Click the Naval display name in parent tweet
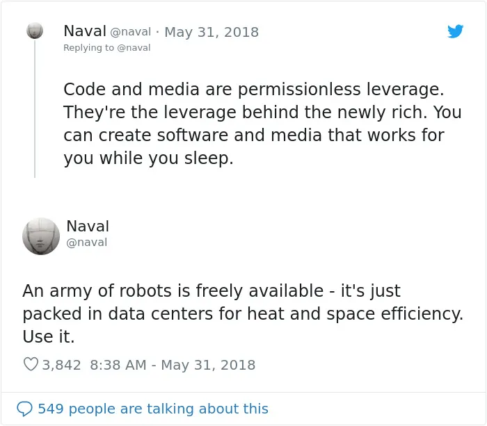This screenshot has width=487, height=426. click(85, 31)
